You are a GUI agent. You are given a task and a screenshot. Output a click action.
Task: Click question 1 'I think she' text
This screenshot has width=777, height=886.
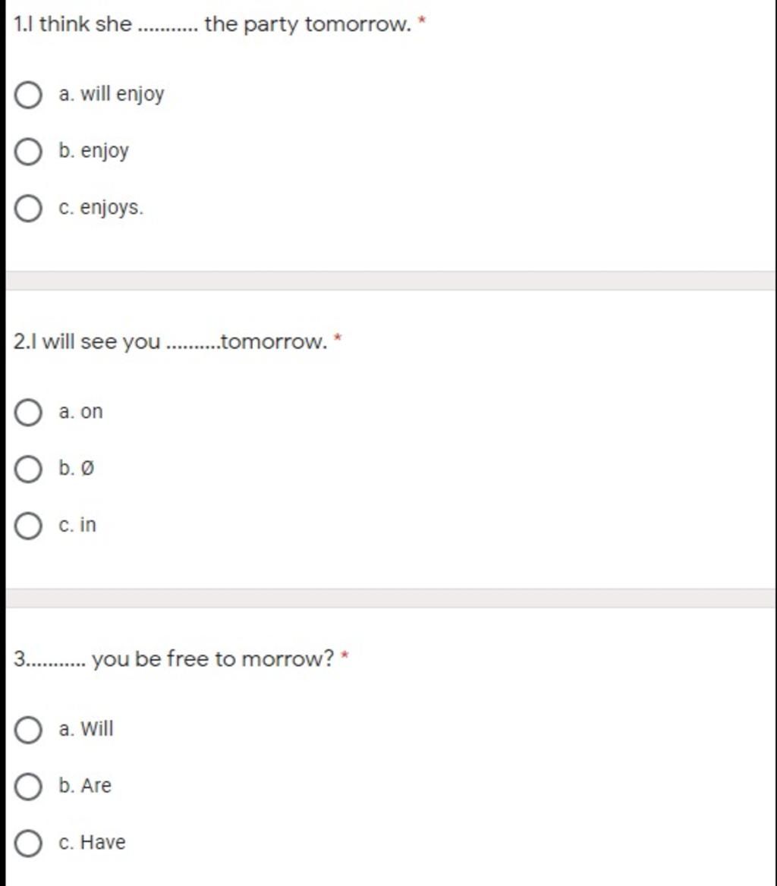point(85,24)
